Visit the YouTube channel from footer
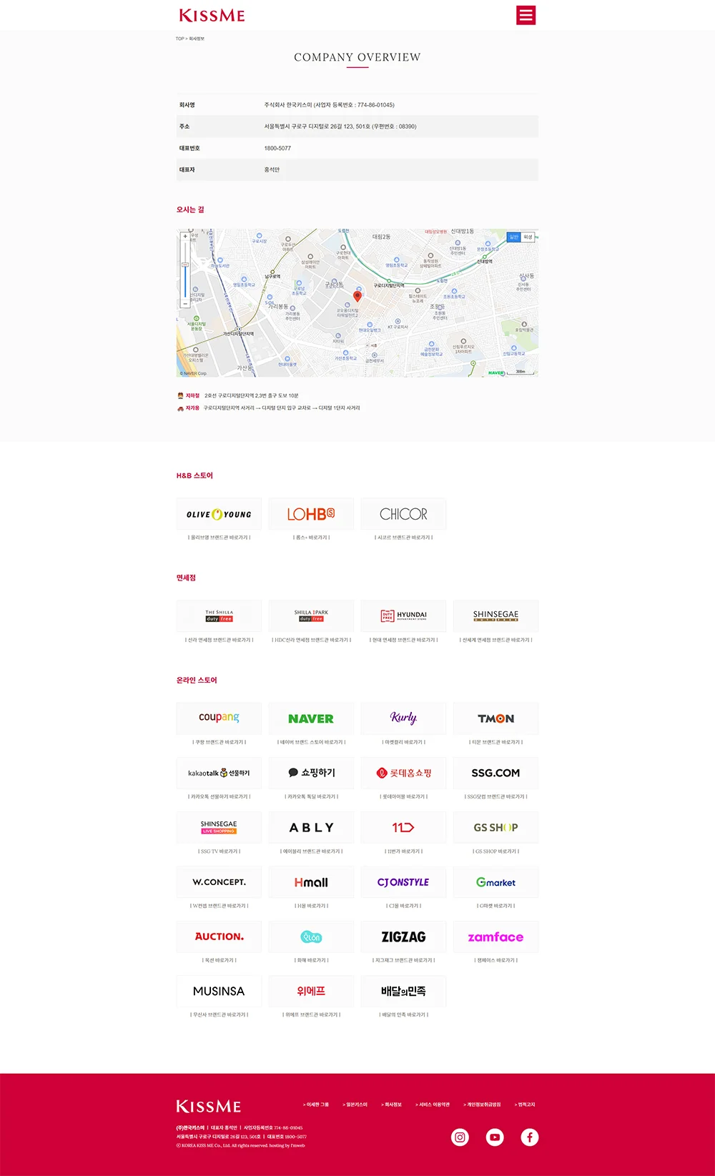The image size is (715, 1176). click(x=495, y=1137)
